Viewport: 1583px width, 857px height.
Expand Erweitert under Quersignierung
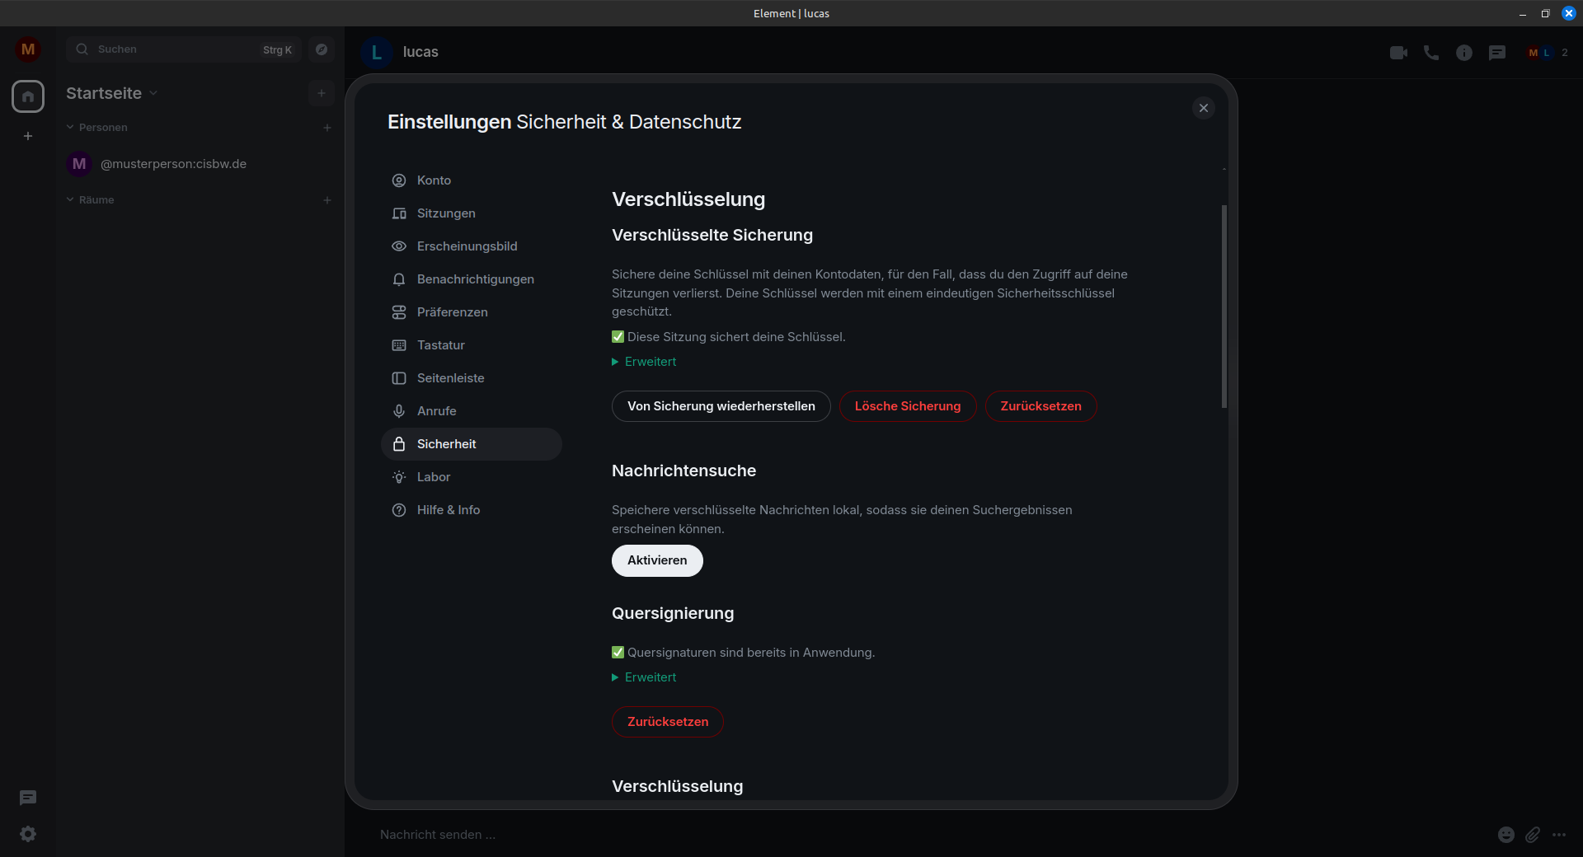[650, 677]
